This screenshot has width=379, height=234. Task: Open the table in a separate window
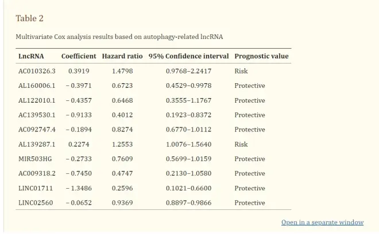[322, 222]
